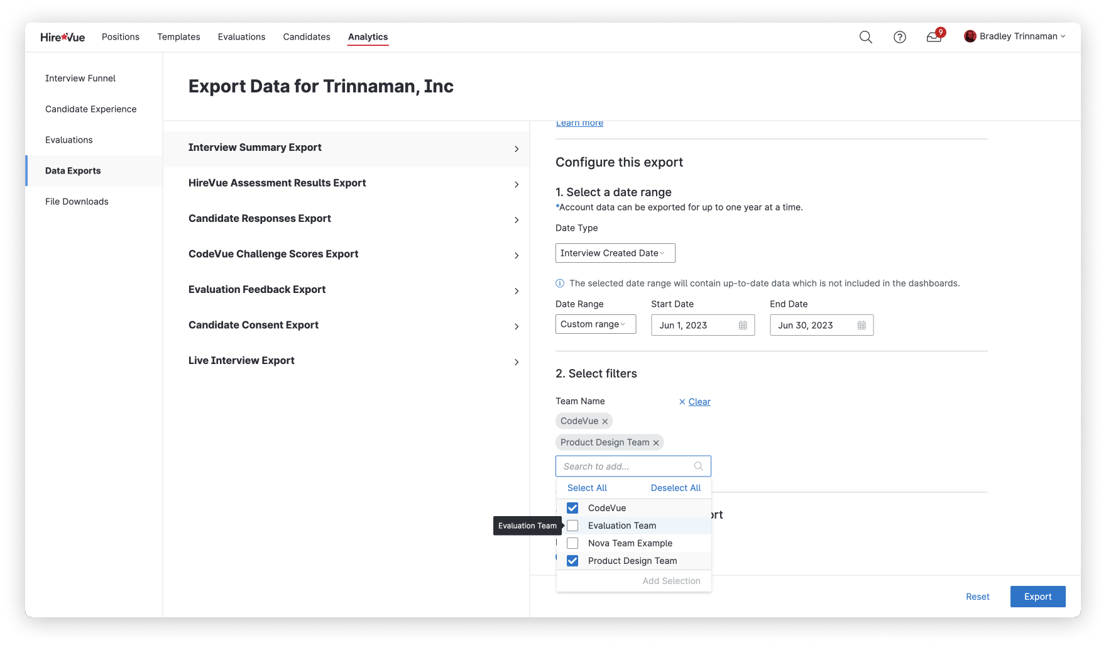Click the Reset link
This screenshot has width=1106, height=645.
[977, 597]
